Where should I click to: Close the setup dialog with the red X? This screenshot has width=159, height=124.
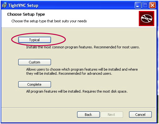pos(152,5)
